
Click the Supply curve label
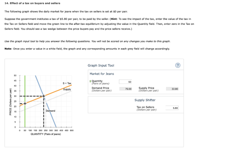pos(67,89)
